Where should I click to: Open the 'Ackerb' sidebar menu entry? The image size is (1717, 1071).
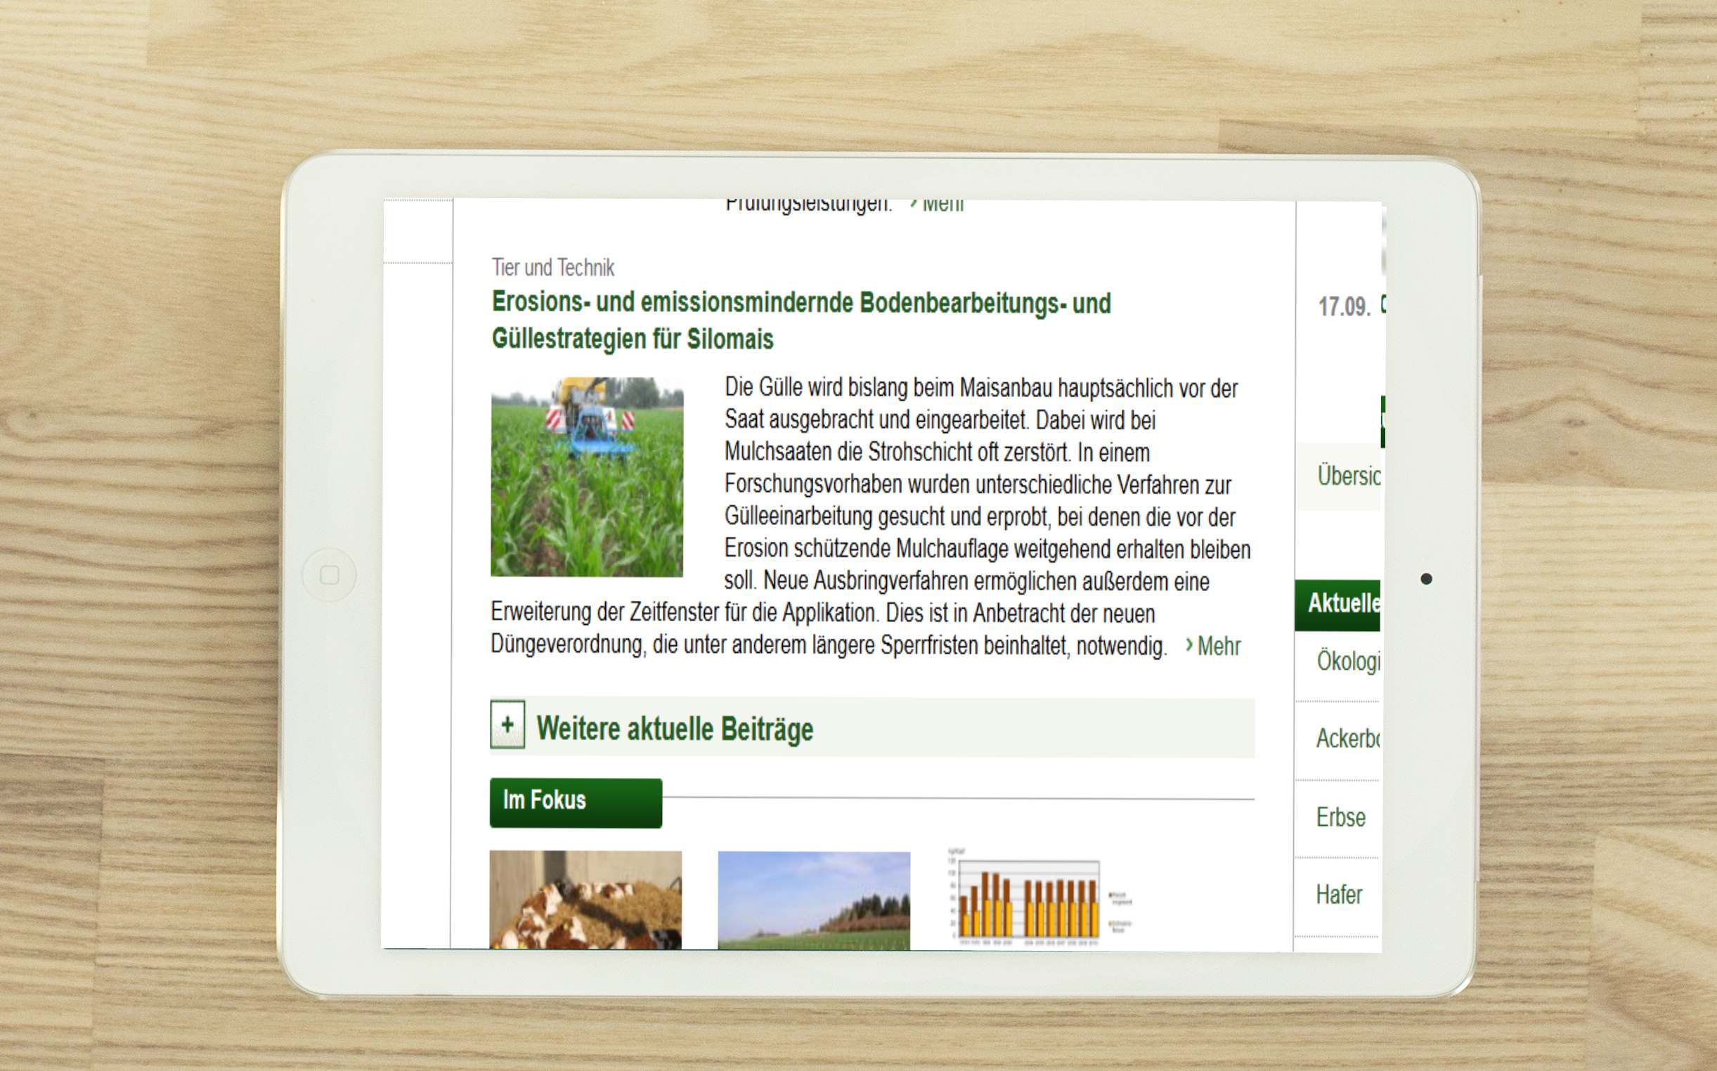[1347, 739]
